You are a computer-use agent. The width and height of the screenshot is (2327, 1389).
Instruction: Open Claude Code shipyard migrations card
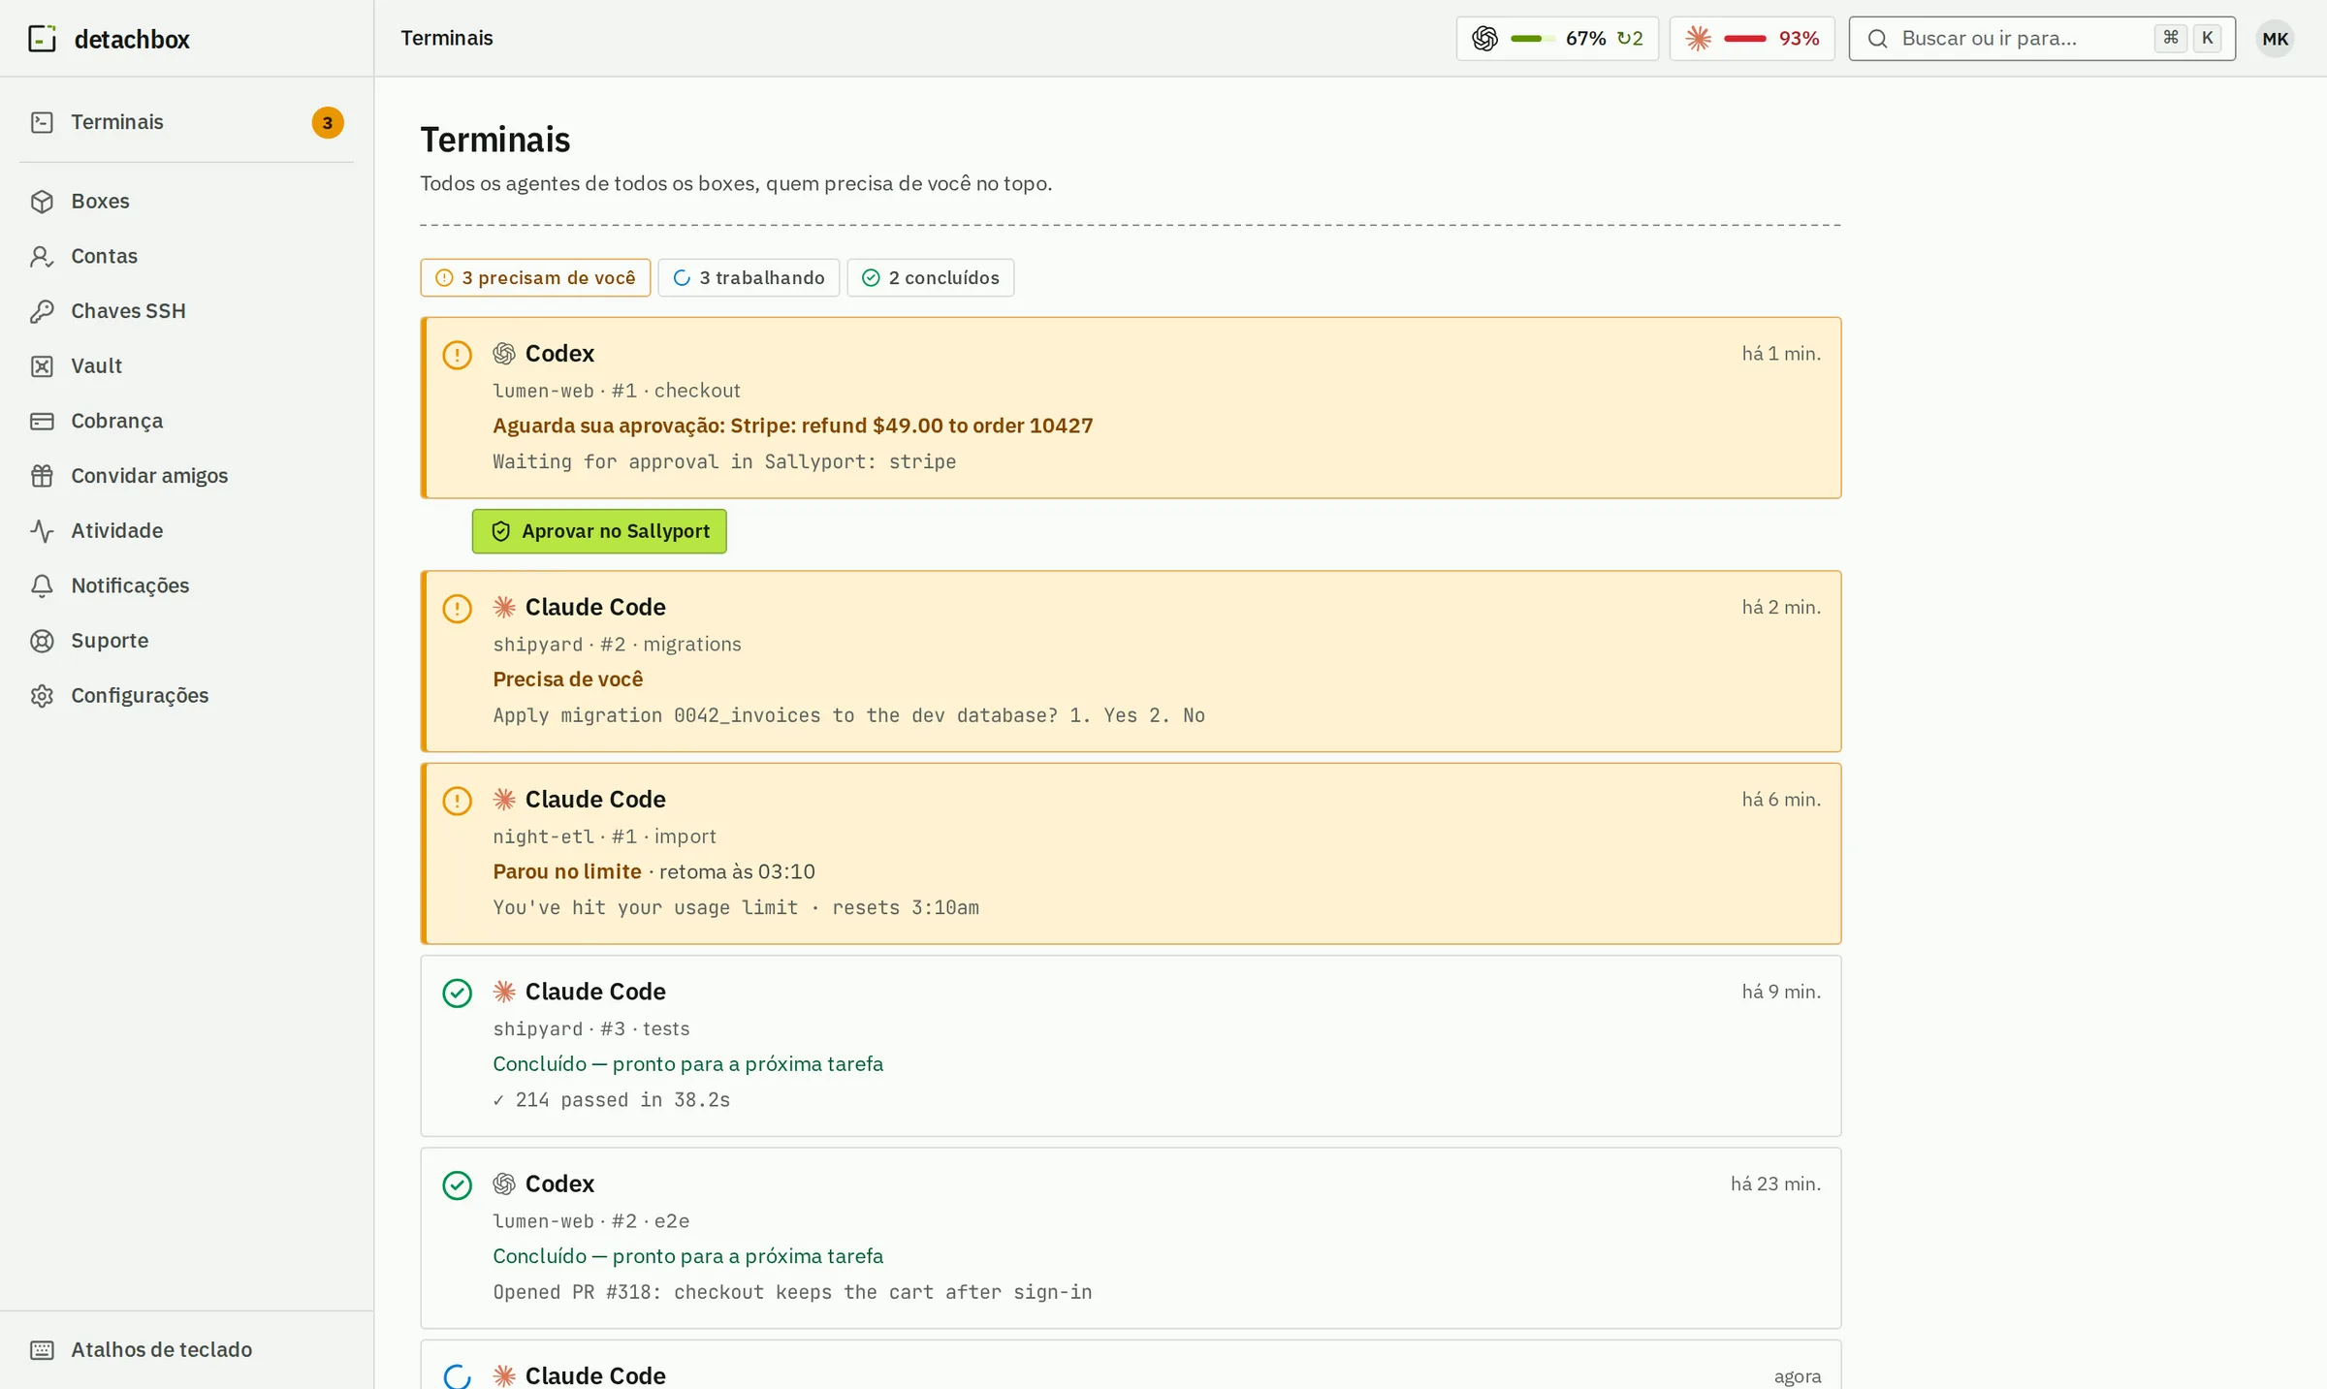(x=1131, y=661)
